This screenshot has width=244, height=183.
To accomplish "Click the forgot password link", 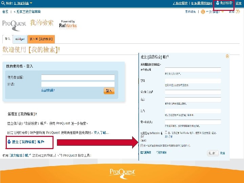I will 48,90.
